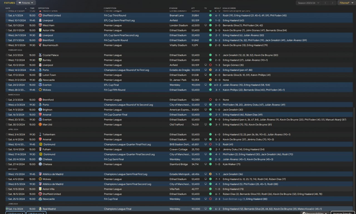Image resolution: width=356 pixels, height=214 pixels.
Task: Click the TV icon in the Real Madrid row
Action: tap(206, 209)
